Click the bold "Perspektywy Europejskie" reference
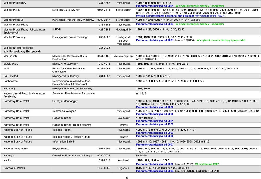261x179 pixels. pyautogui.click(x=25, y=52)
